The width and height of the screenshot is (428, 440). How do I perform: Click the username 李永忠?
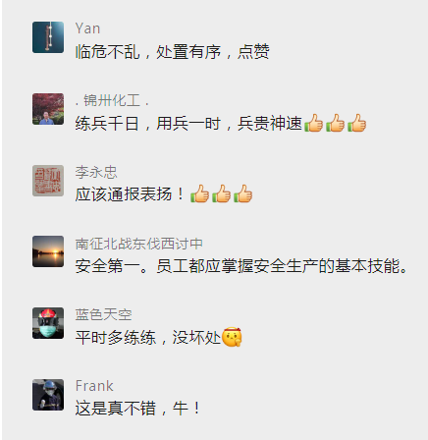point(96,172)
